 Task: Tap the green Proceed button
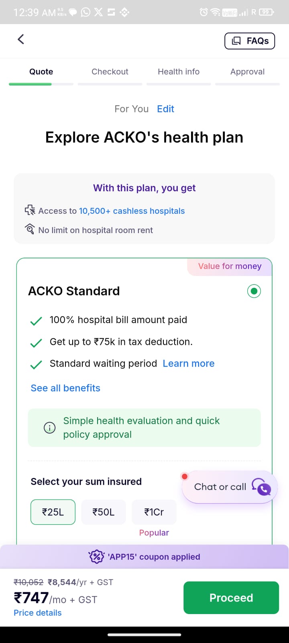point(231,598)
